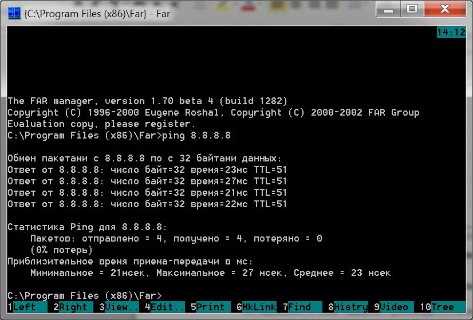This screenshot has width=473, height=320.
Task: Click the reply line with время=22мс
Action: pyautogui.click(x=147, y=204)
